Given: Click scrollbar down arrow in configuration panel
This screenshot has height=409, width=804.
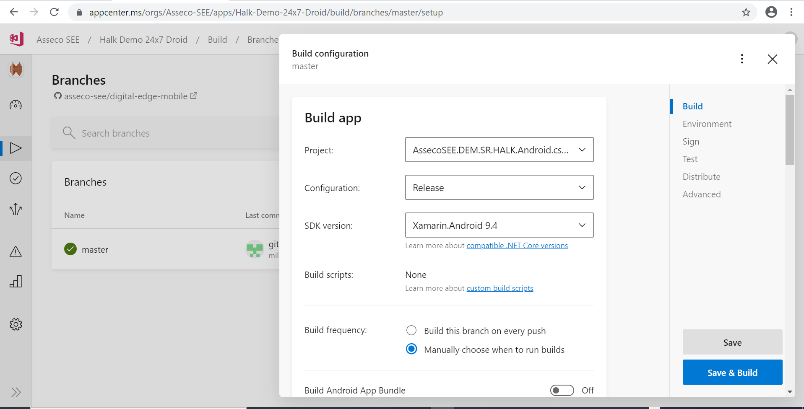Looking at the screenshot, I should point(790,392).
